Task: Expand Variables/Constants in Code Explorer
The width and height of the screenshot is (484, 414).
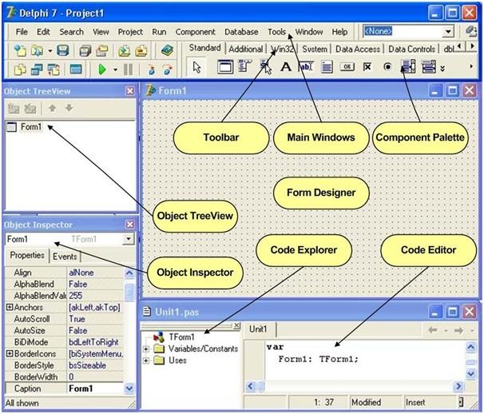Action: [146, 349]
